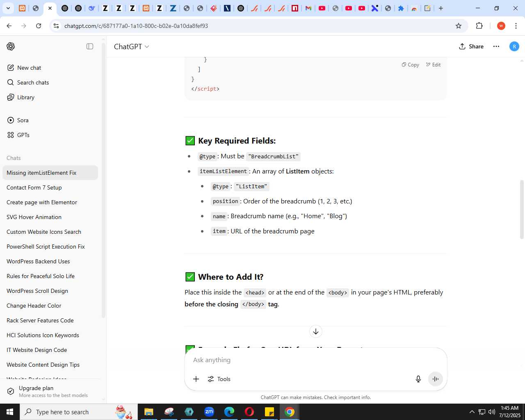
Task: Open the Tools menu in the composer
Action: pyautogui.click(x=219, y=379)
